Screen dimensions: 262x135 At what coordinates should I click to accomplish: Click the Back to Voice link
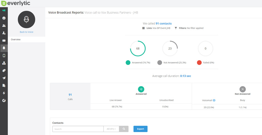click(x=26, y=32)
